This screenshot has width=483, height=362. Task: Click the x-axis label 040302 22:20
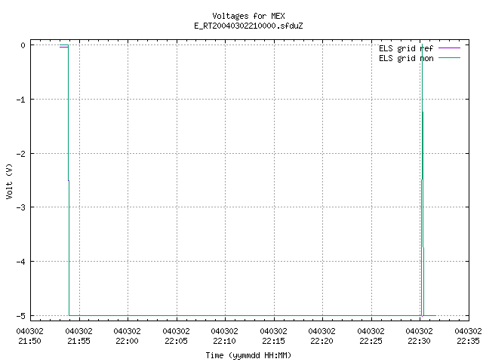(322, 336)
